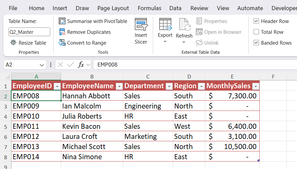Switch to the Review tab
This screenshot has height=169, width=297.
coord(199,8)
